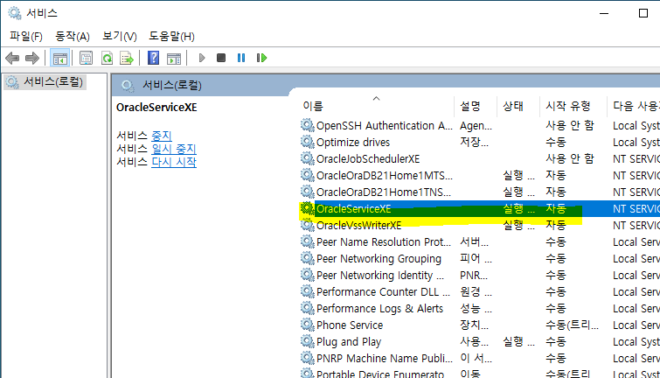The image size is (660, 378).
Task: Select the Peer Name Resolution Protocol service
Action: coord(384,241)
